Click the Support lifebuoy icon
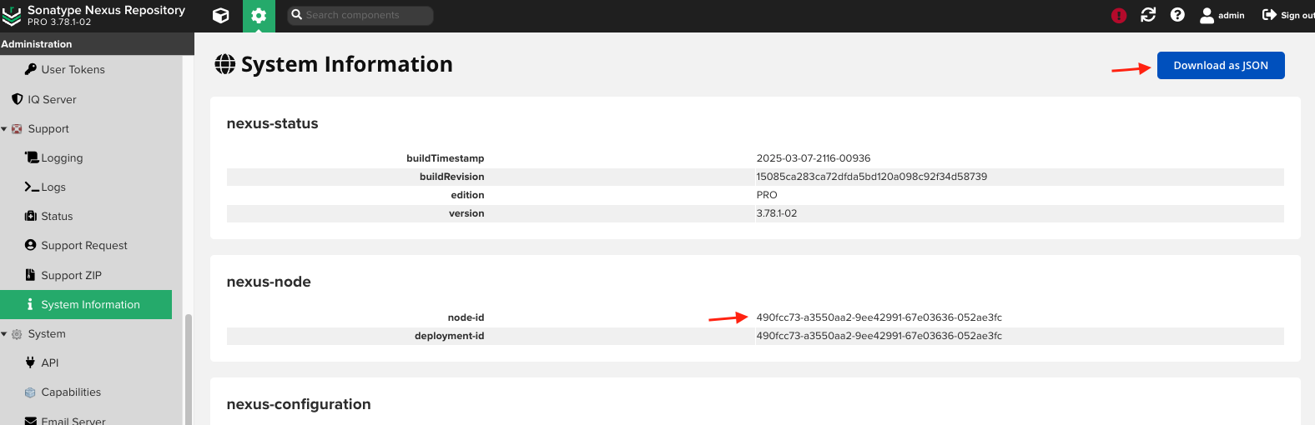 click(x=17, y=129)
